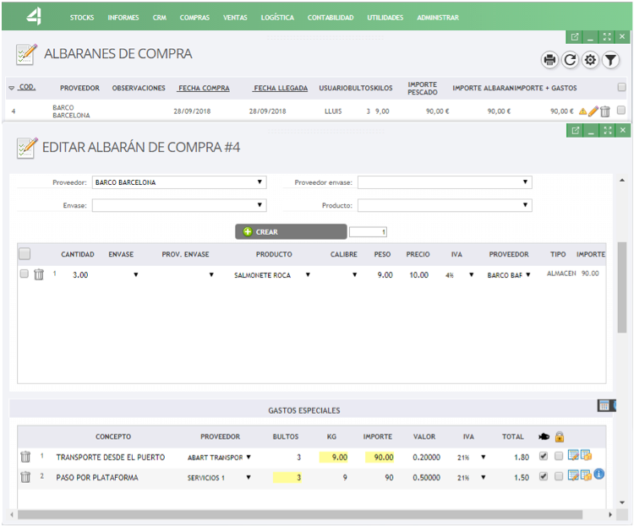Tick the checkbox on the Salmonete Roca row
This screenshot has width=634, height=526.
click(x=25, y=274)
